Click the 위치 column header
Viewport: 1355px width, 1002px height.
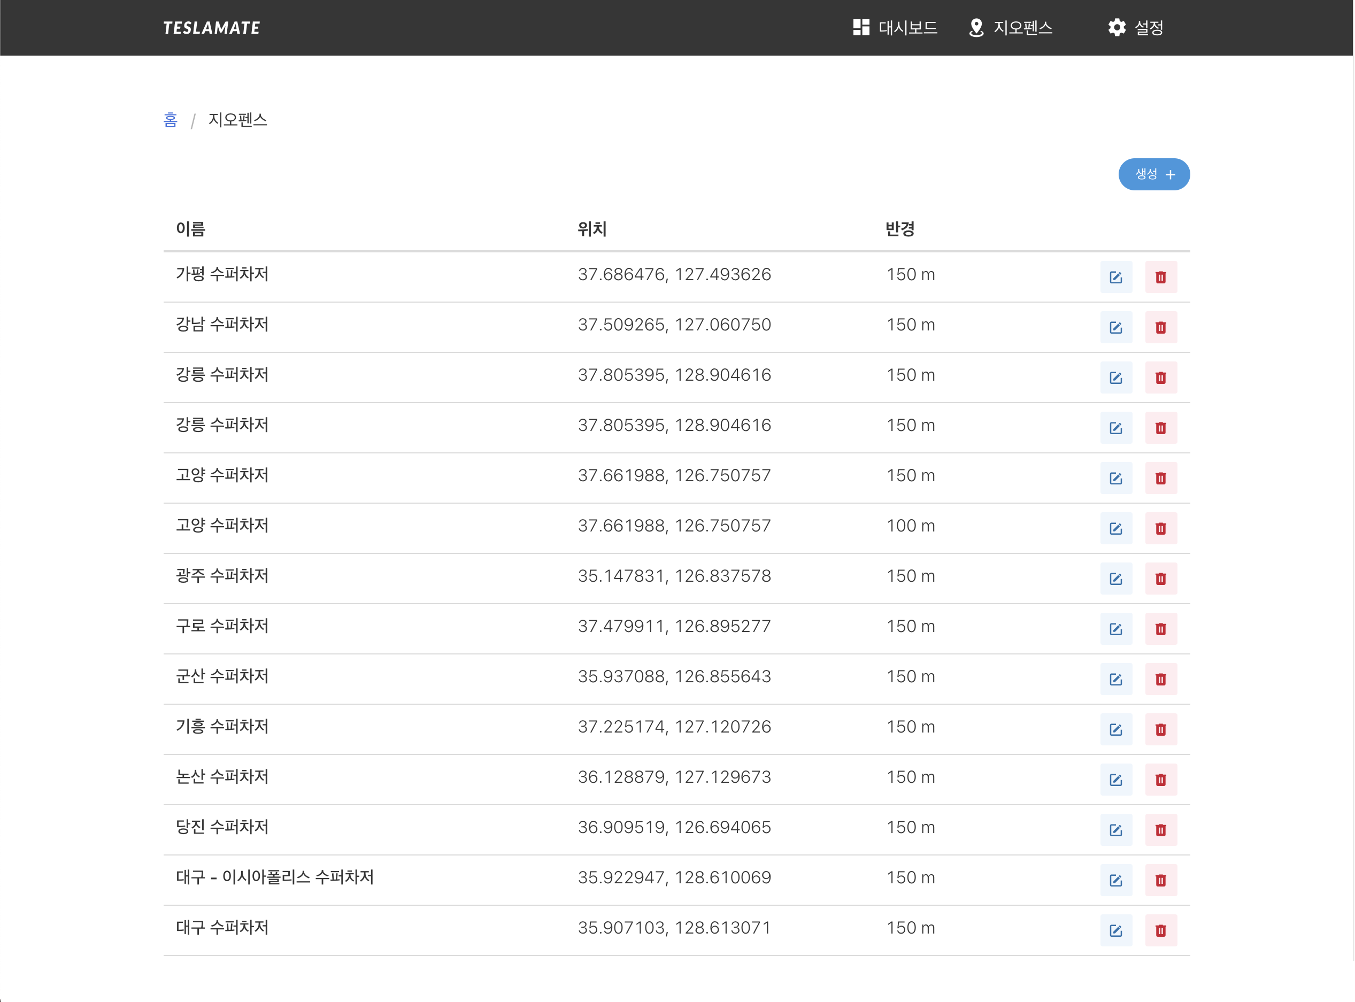coord(592,229)
